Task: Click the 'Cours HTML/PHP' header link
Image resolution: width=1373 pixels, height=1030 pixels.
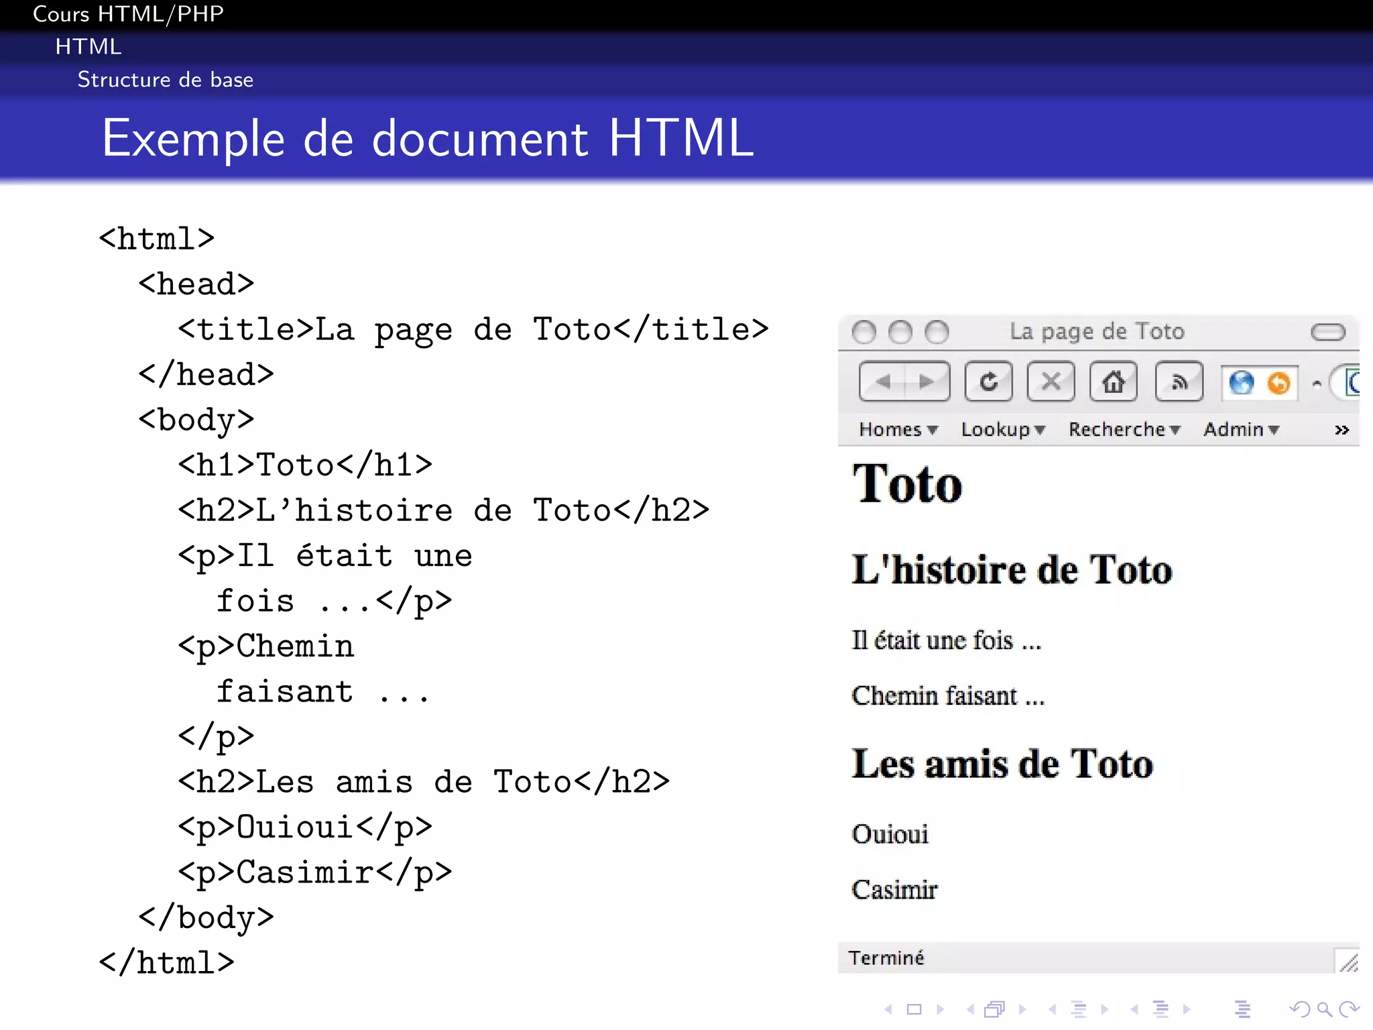Action: (128, 14)
